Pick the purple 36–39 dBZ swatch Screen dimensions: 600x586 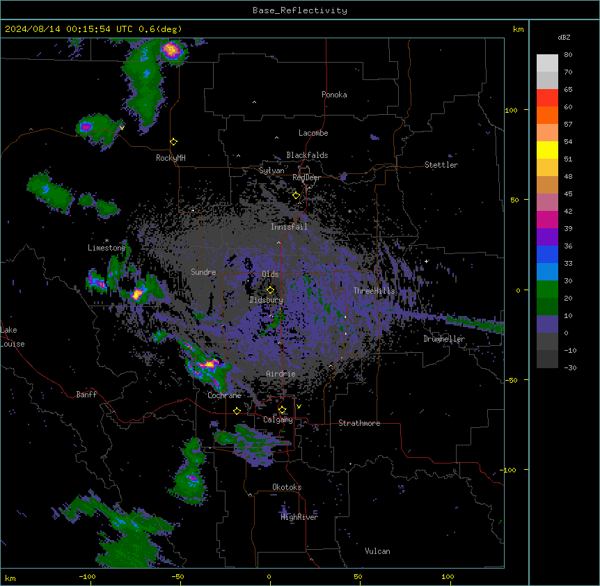(x=547, y=237)
